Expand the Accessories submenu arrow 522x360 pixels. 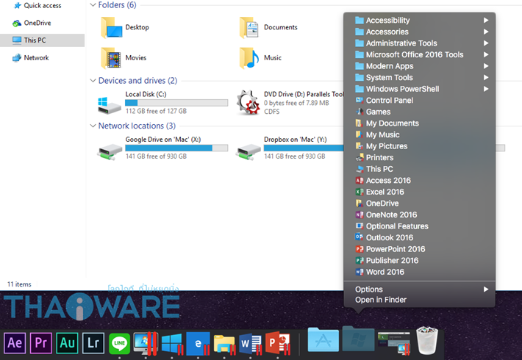click(486, 32)
